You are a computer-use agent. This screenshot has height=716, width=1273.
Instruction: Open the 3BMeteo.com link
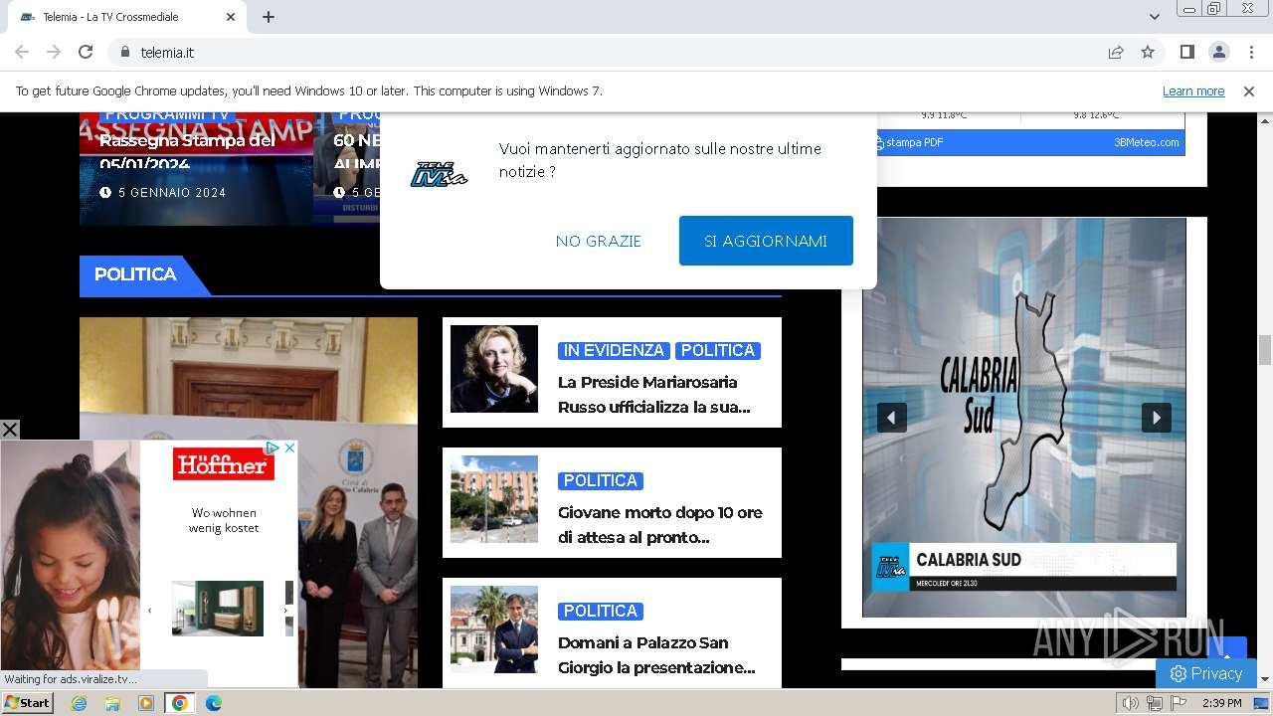[1147, 142]
